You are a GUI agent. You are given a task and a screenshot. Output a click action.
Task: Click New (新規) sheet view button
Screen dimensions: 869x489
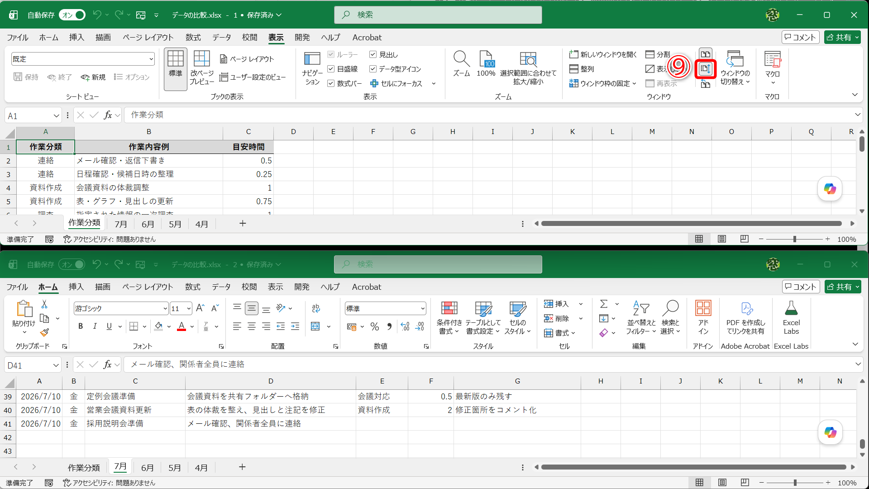pos(93,77)
